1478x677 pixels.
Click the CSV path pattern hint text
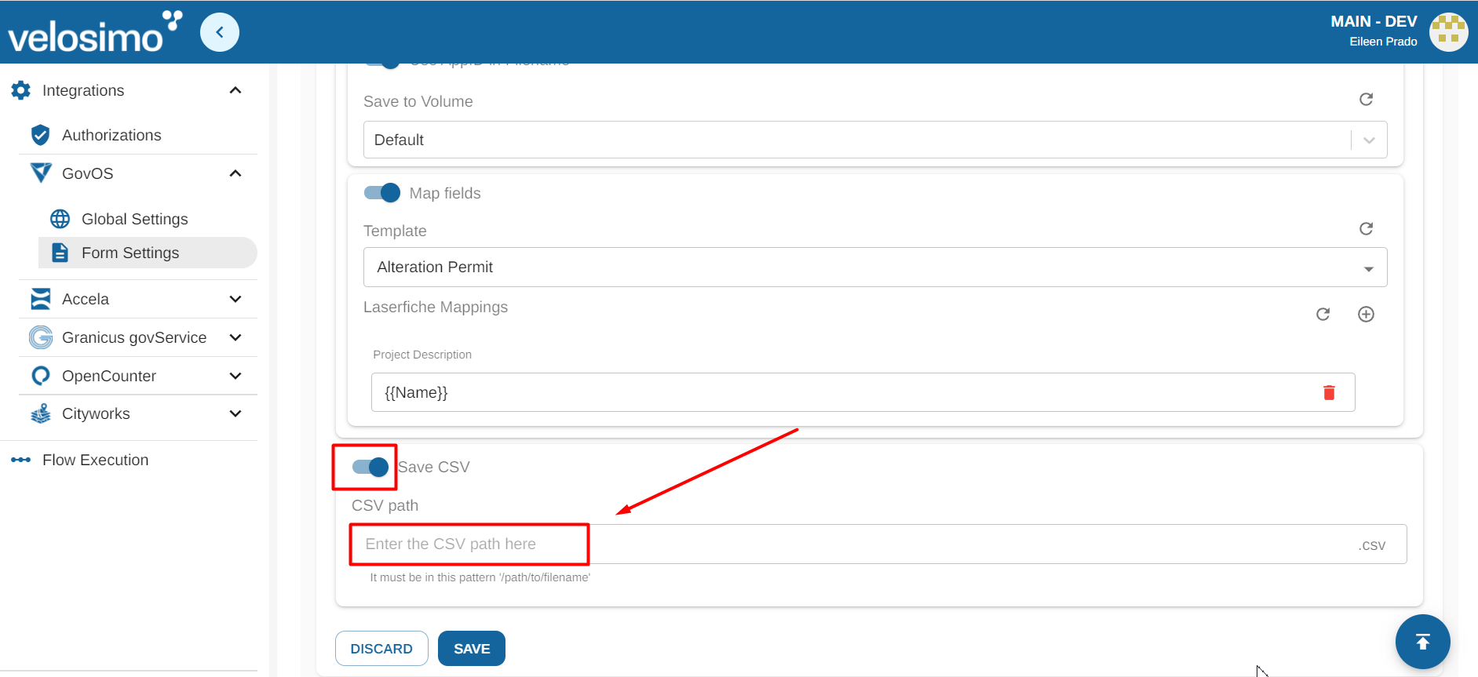(x=480, y=577)
